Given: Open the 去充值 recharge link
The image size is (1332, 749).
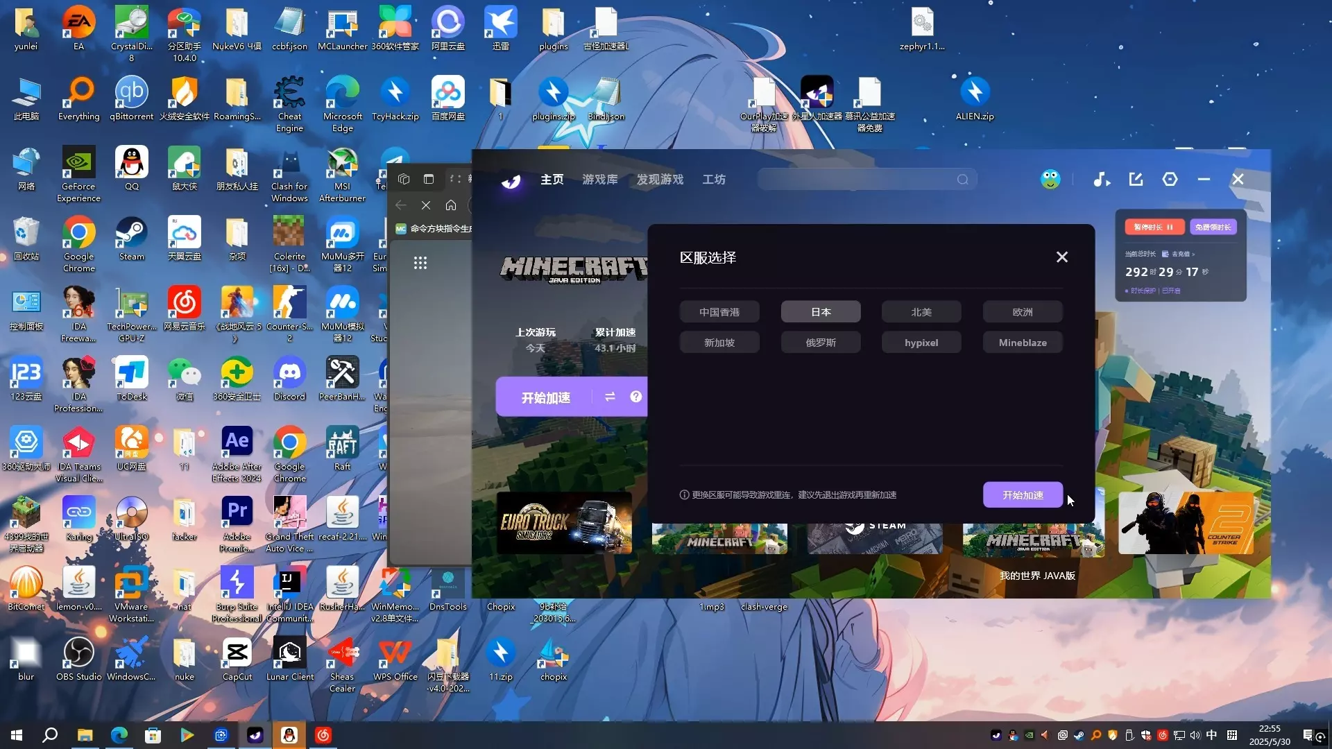Looking at the screenshot, I should pyautogui.click(x=1181, y=254).
